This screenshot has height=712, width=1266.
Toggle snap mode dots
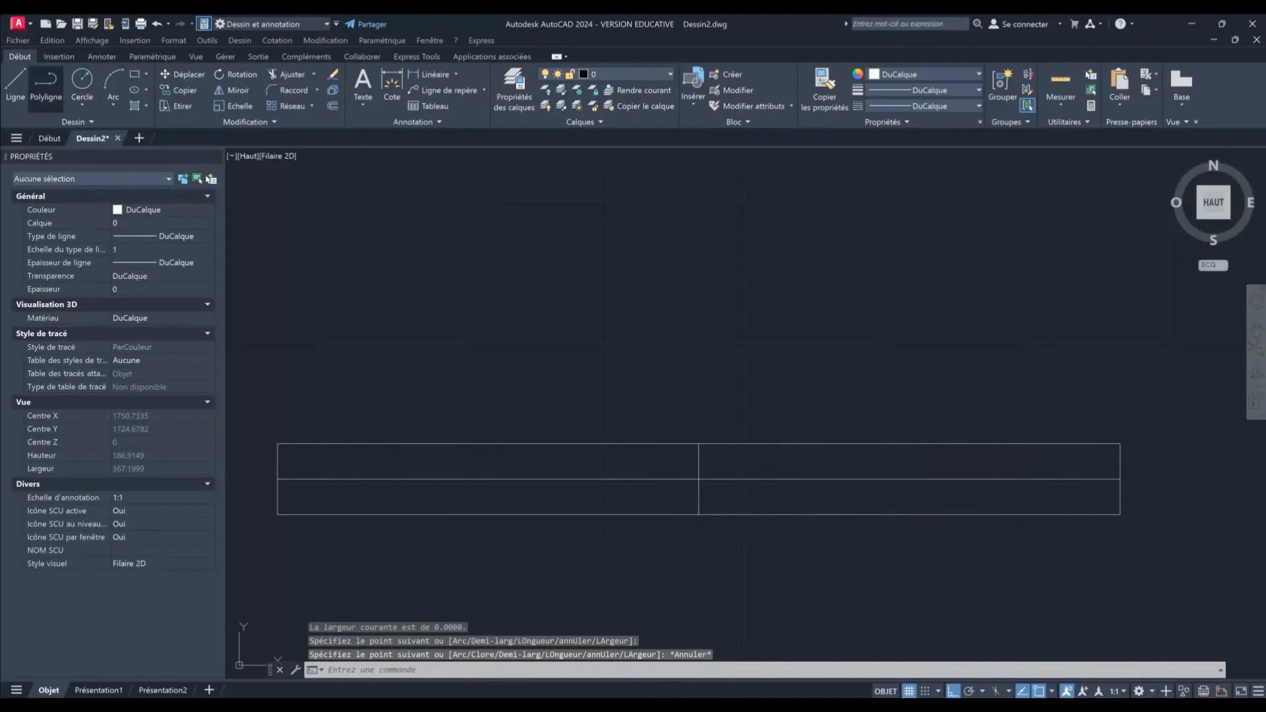(925, 691)
